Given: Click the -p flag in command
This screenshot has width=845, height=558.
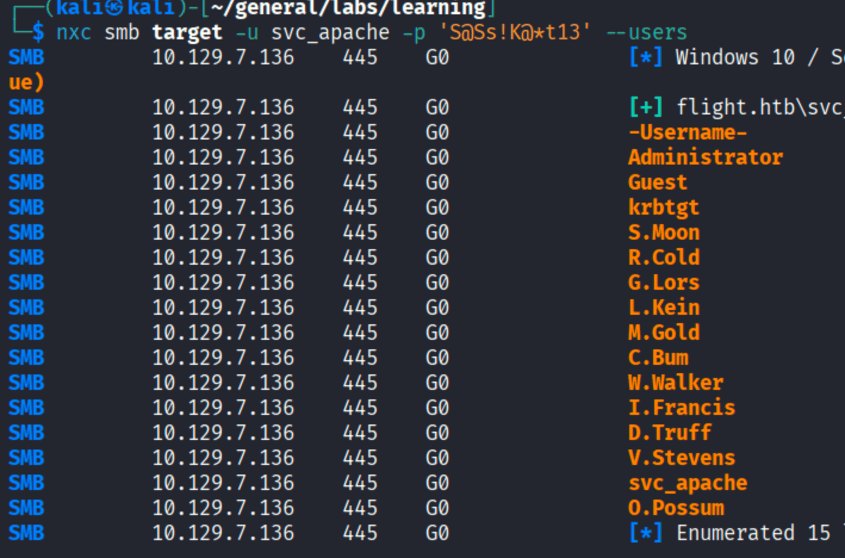Looking at the screenshot, I should click(414, 32).
